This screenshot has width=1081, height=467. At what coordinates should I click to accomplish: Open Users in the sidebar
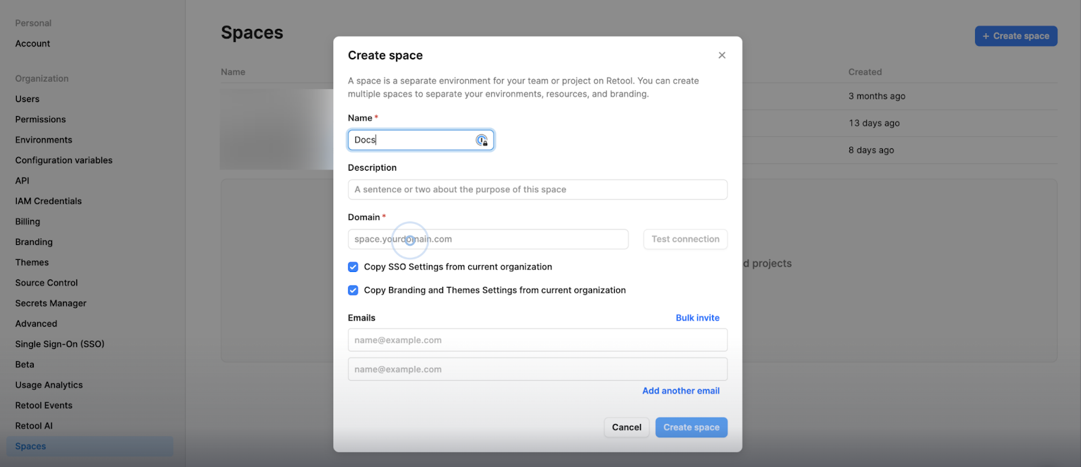point(28,99)
